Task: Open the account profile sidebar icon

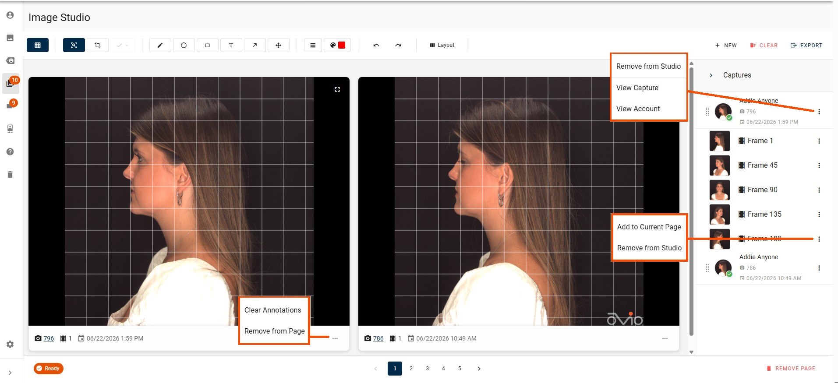Action: click(10, 15)
